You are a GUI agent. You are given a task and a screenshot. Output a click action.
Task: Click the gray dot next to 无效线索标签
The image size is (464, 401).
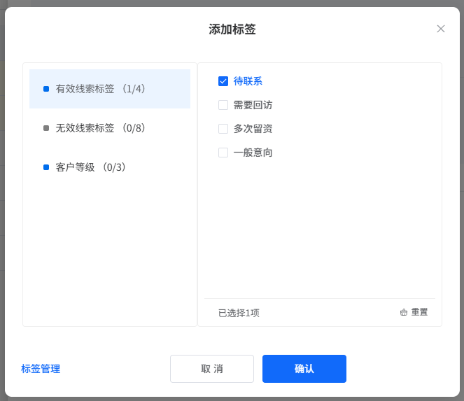[46, 128]
